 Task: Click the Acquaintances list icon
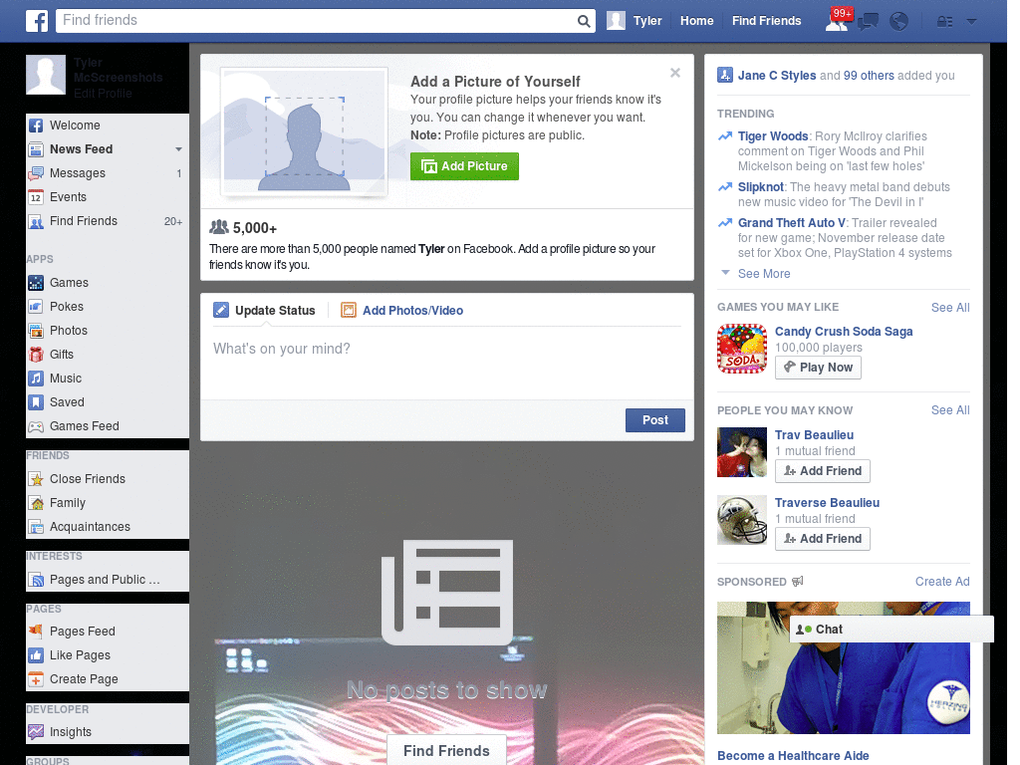point(36,527)
